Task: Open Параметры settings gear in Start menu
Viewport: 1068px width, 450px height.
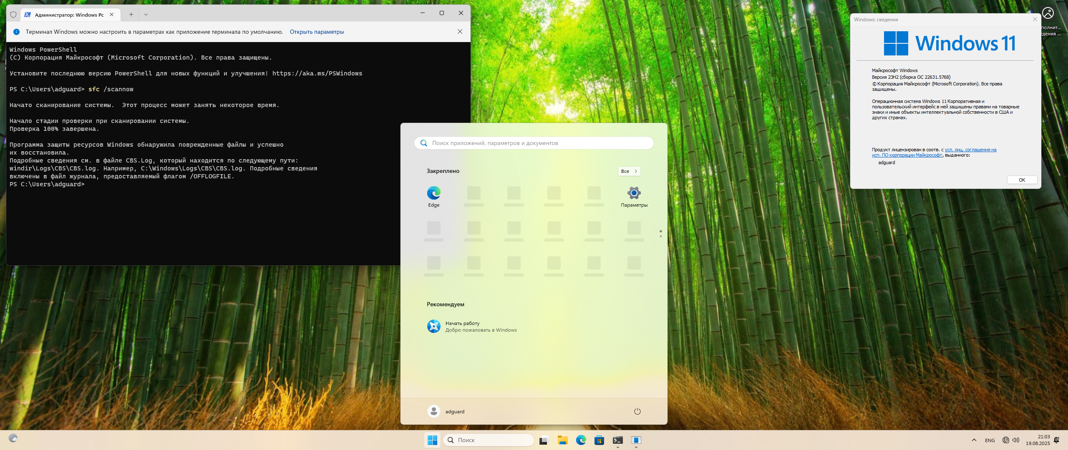Action: tap(634, 197)
